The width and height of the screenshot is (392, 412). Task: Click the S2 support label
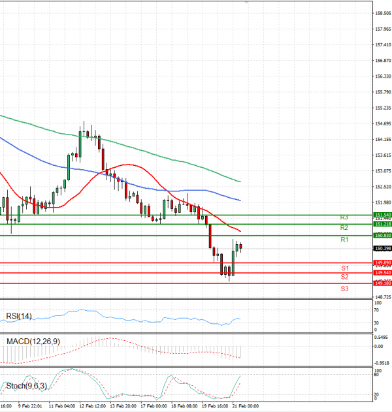point(344,277)
